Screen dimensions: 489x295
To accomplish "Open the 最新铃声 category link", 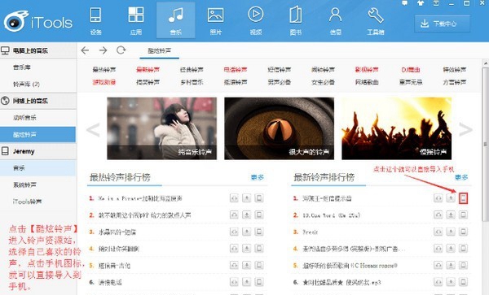I will tap(148, 70).
